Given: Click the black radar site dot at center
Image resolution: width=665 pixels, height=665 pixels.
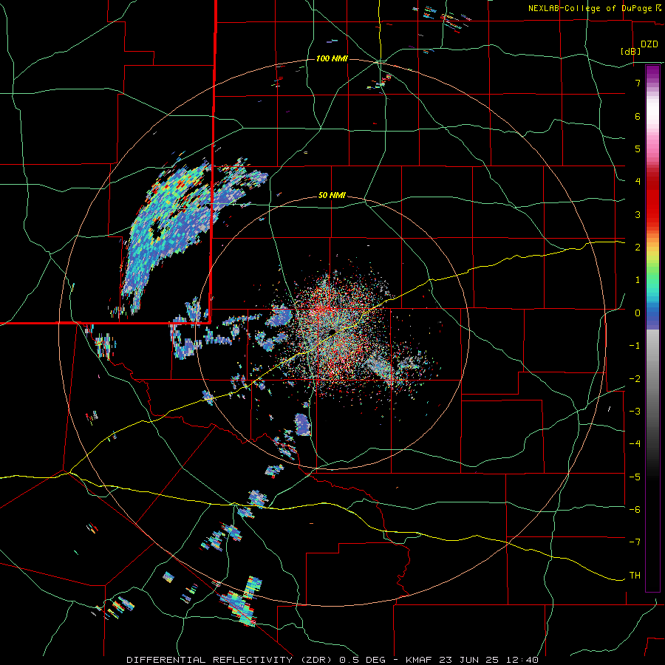Looking at the screenshot, I should [x=332, y=332].
